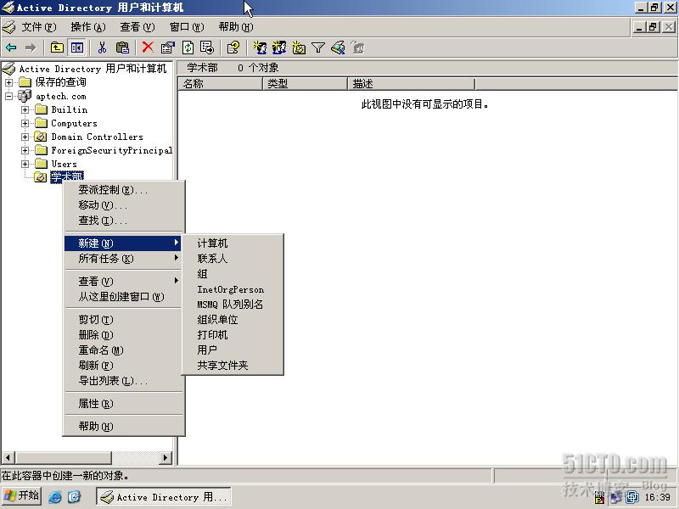The image size is (679, 509).
Task: Select 组织单位 in the 新建 submenu
Action: (233, 320)
